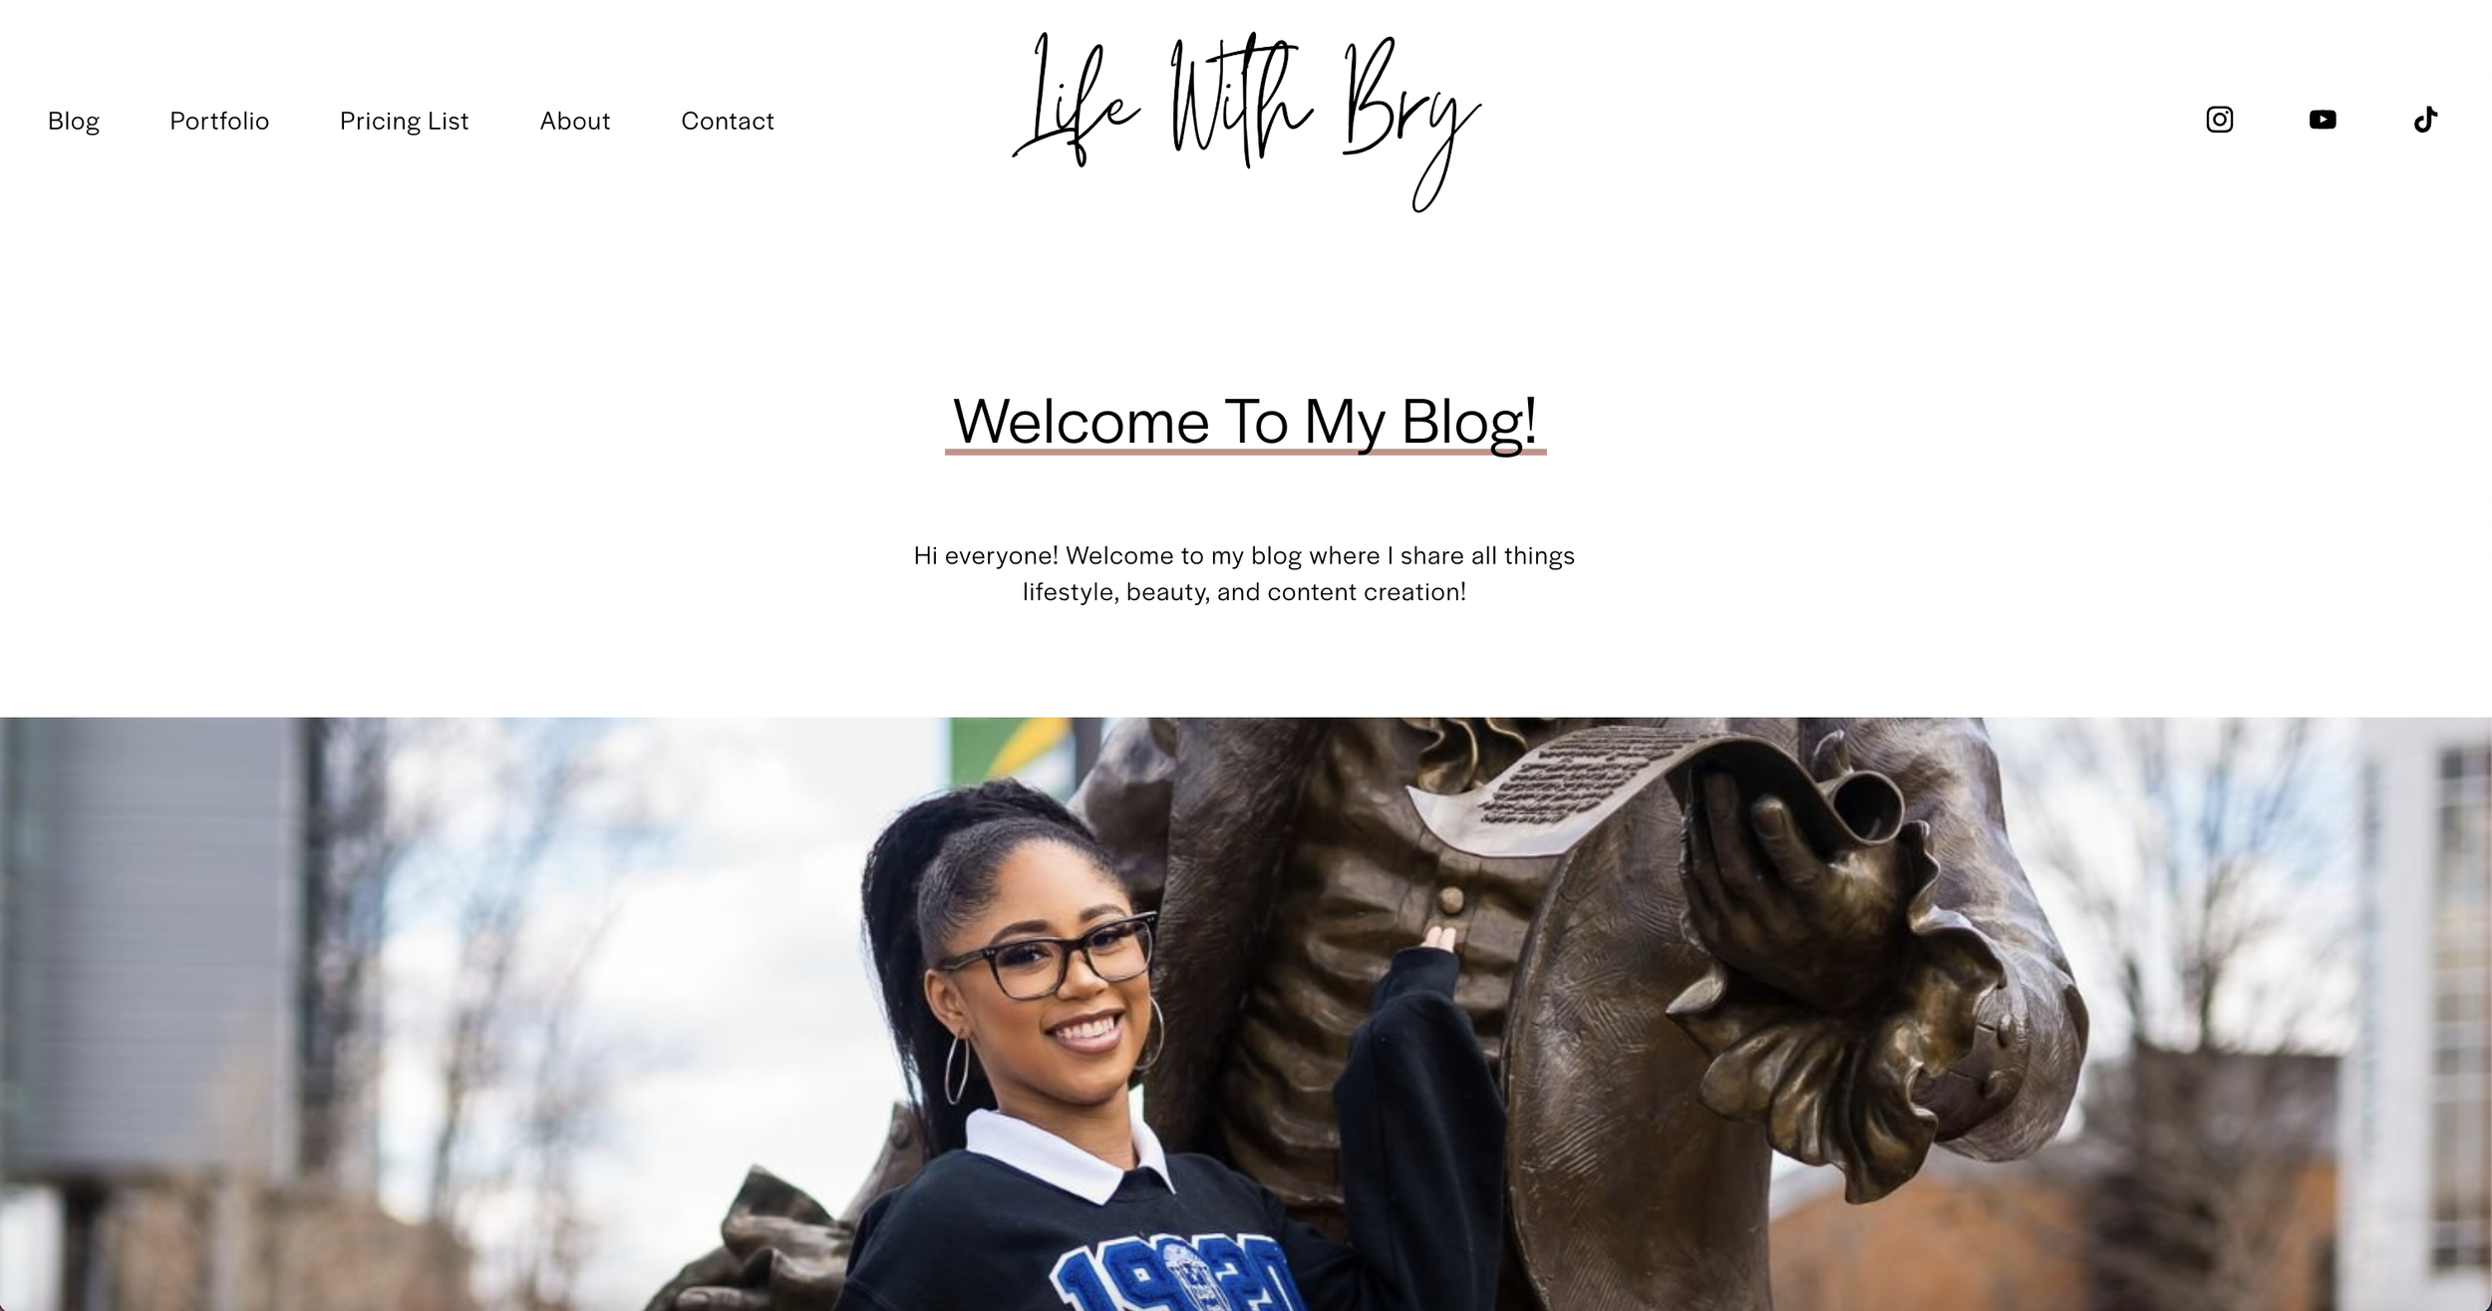This screenshot has height=1311, width=2492.
Task: Open the Portfolio nav item
Action: click(x=219, y=121)
